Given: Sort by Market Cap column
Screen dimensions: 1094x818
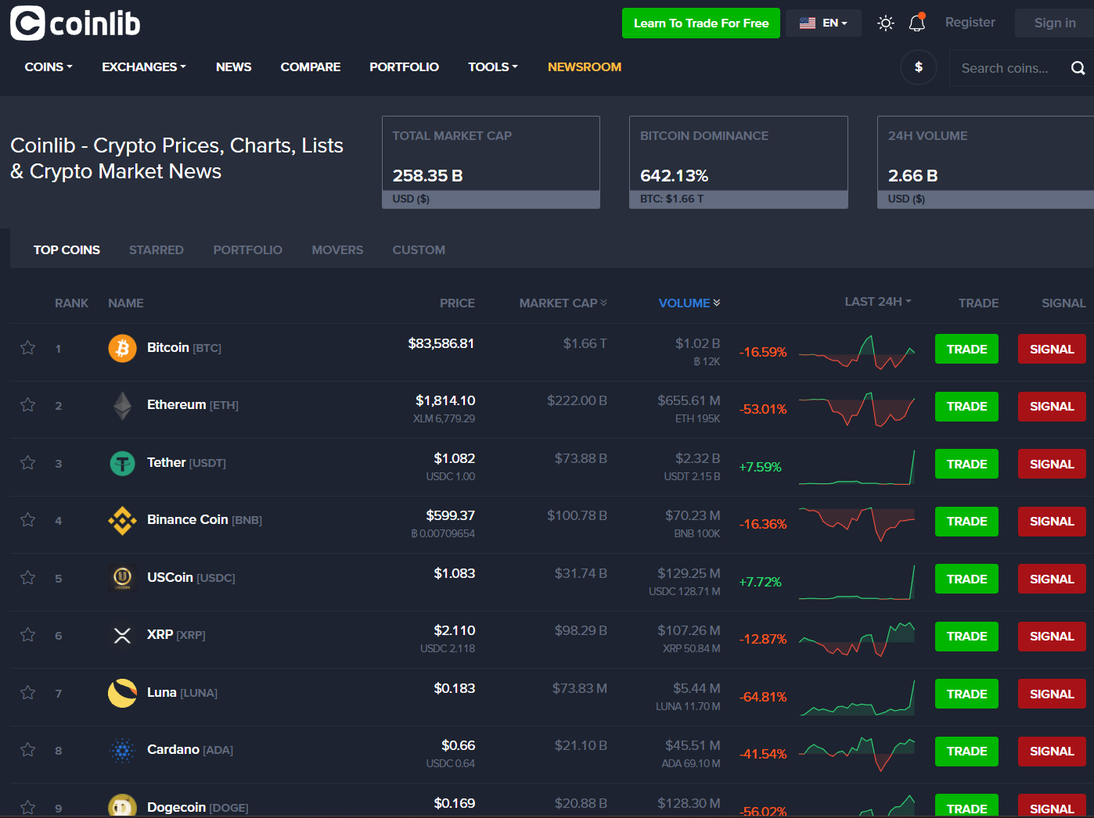Looking at the screenshot, I should 563,303.
